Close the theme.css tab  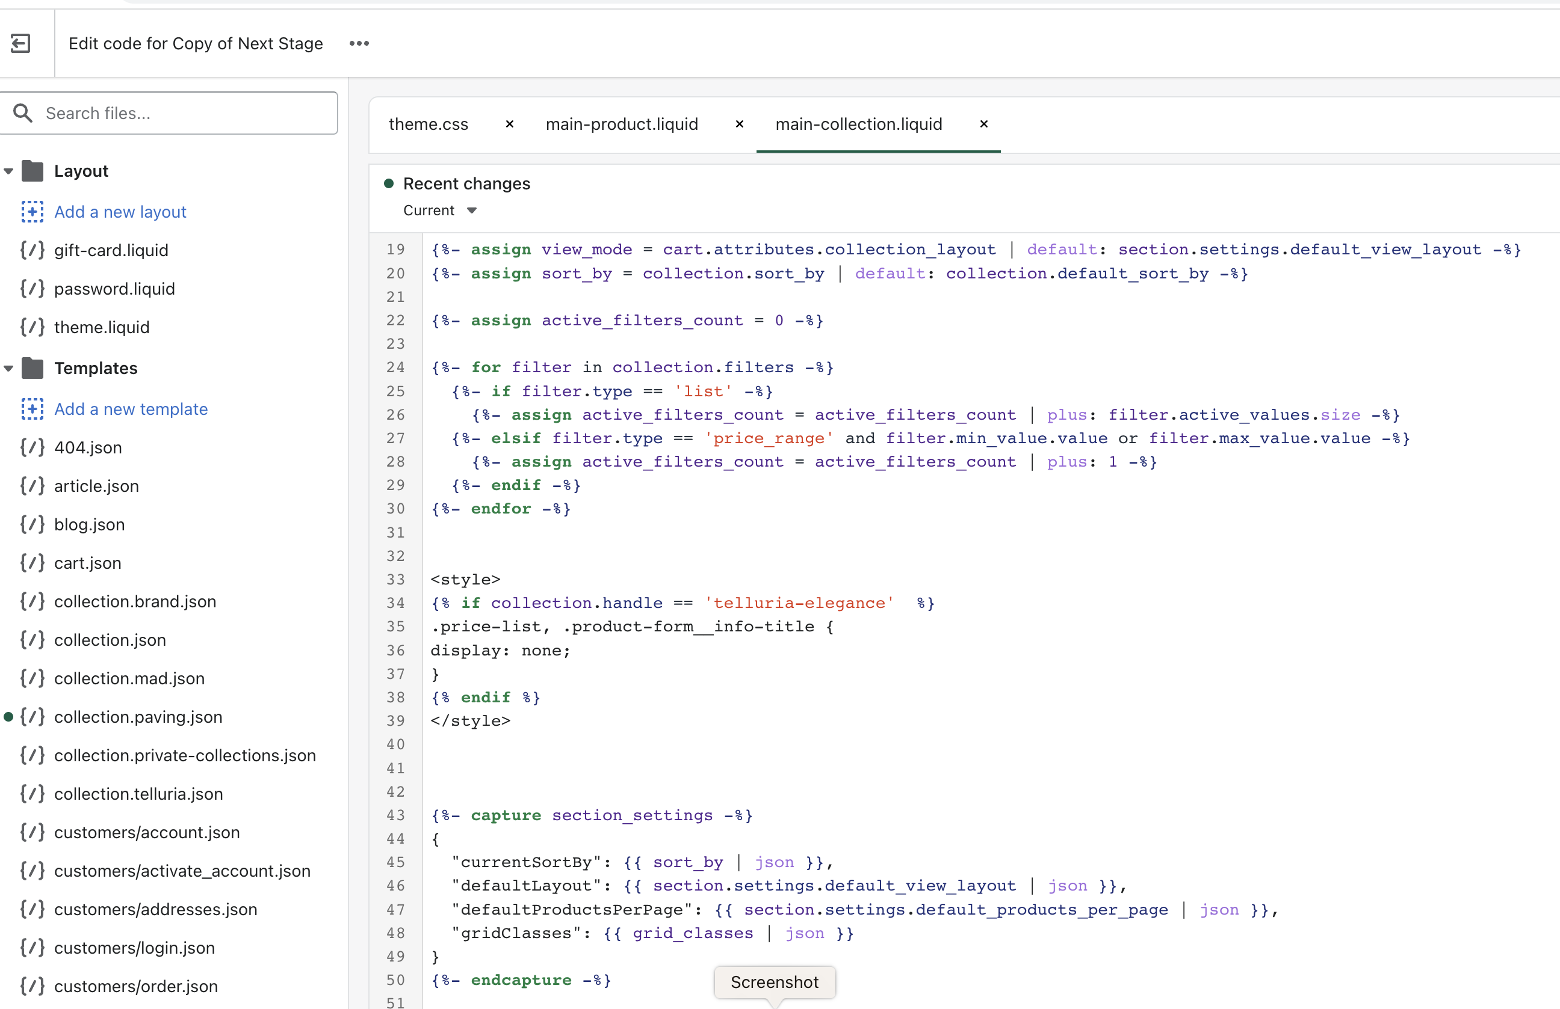click(509, 124)
